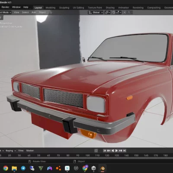Toggle proportional editing

[x=125, y=13]
